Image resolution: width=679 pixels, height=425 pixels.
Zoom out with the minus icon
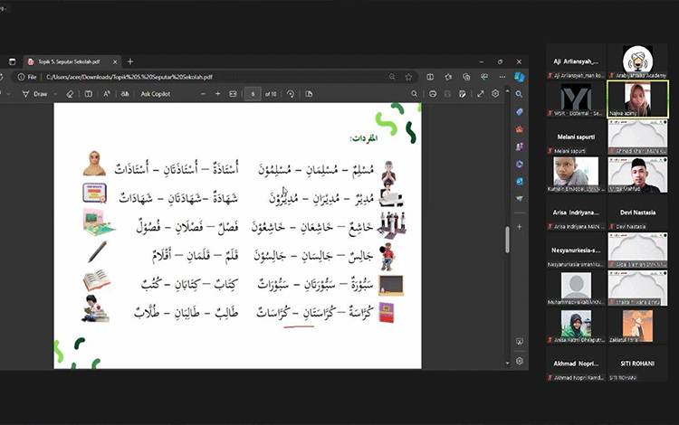tap(203, 94)
